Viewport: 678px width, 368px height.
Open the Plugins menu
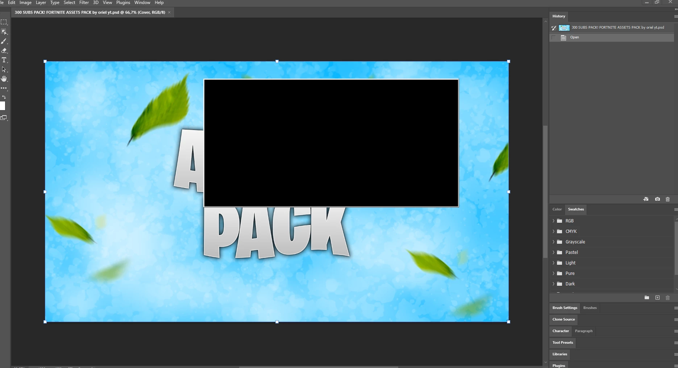(x=123, y=3)
